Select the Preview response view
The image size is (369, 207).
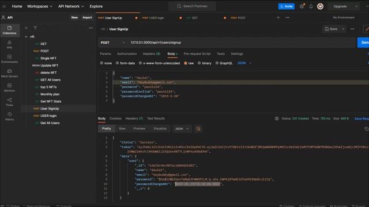coord(140,129)
